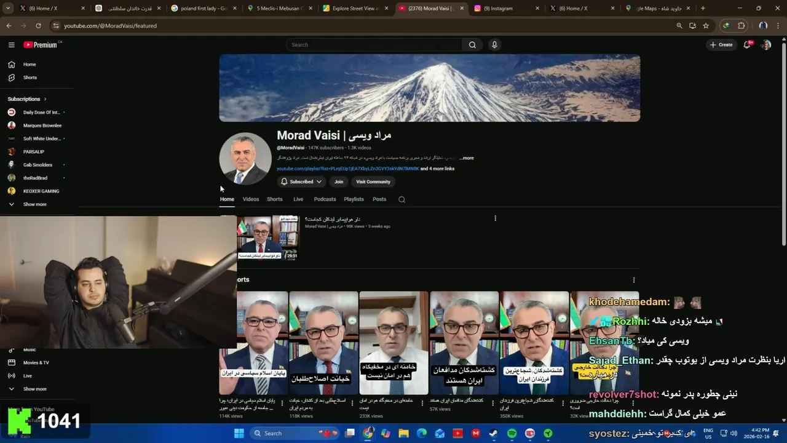This screenshot has height=443, width=787.
Task: Switch to the channel Videos tab
Action: [x=251, y=199]
